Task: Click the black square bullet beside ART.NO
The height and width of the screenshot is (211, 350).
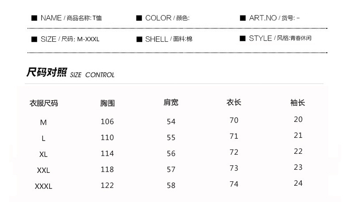Action: click(x=243, y=18)
